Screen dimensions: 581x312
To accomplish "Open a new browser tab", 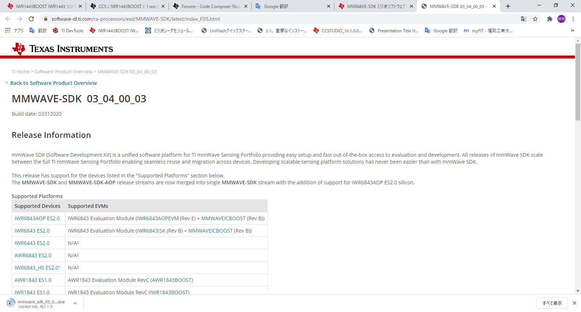I will [x=508, y=6].
